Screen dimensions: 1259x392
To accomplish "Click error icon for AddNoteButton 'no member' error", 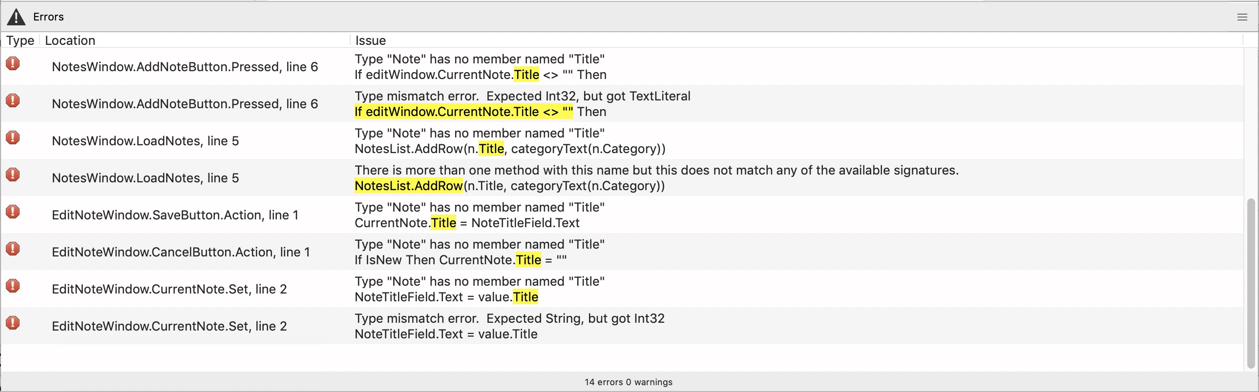I will click(x=13, y=63).
